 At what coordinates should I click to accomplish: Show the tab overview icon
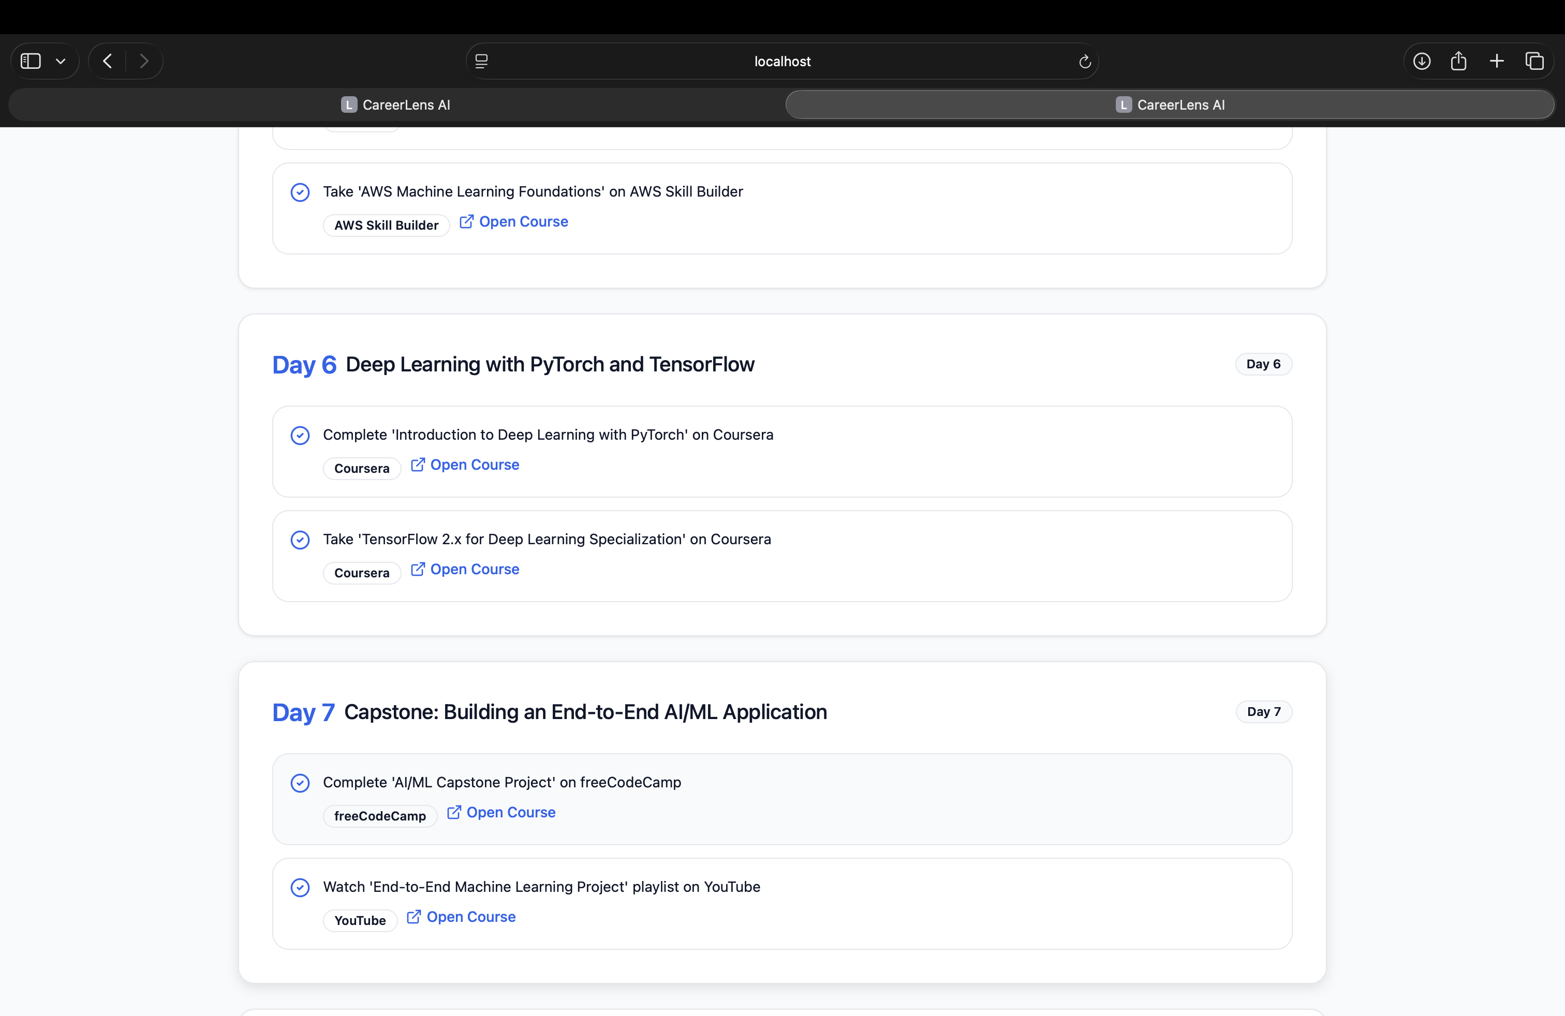1534,61
